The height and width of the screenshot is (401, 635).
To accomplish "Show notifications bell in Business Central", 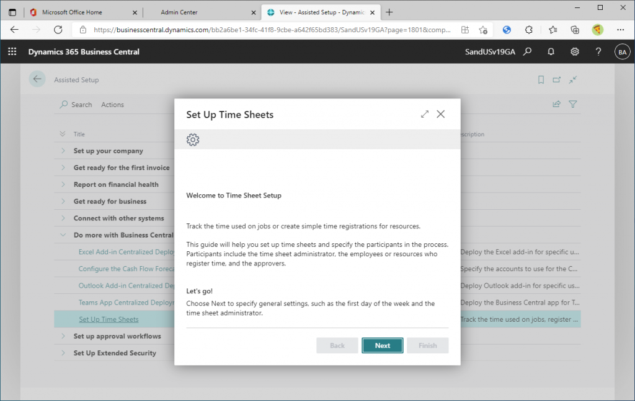I will tap(551, 52).
